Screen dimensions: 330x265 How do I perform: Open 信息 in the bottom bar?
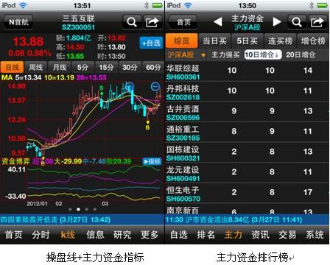(95, 235)
